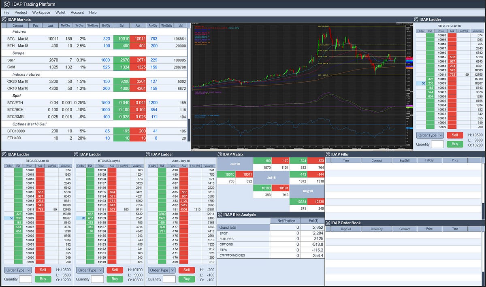The image size is (486, 287).
Task: Click the BTC/USD July18 Ladder panel icon
Action: (x=75, y=154)
